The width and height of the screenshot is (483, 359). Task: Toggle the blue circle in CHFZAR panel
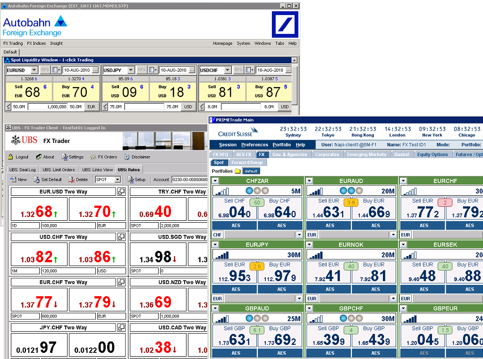pos(249,191)
